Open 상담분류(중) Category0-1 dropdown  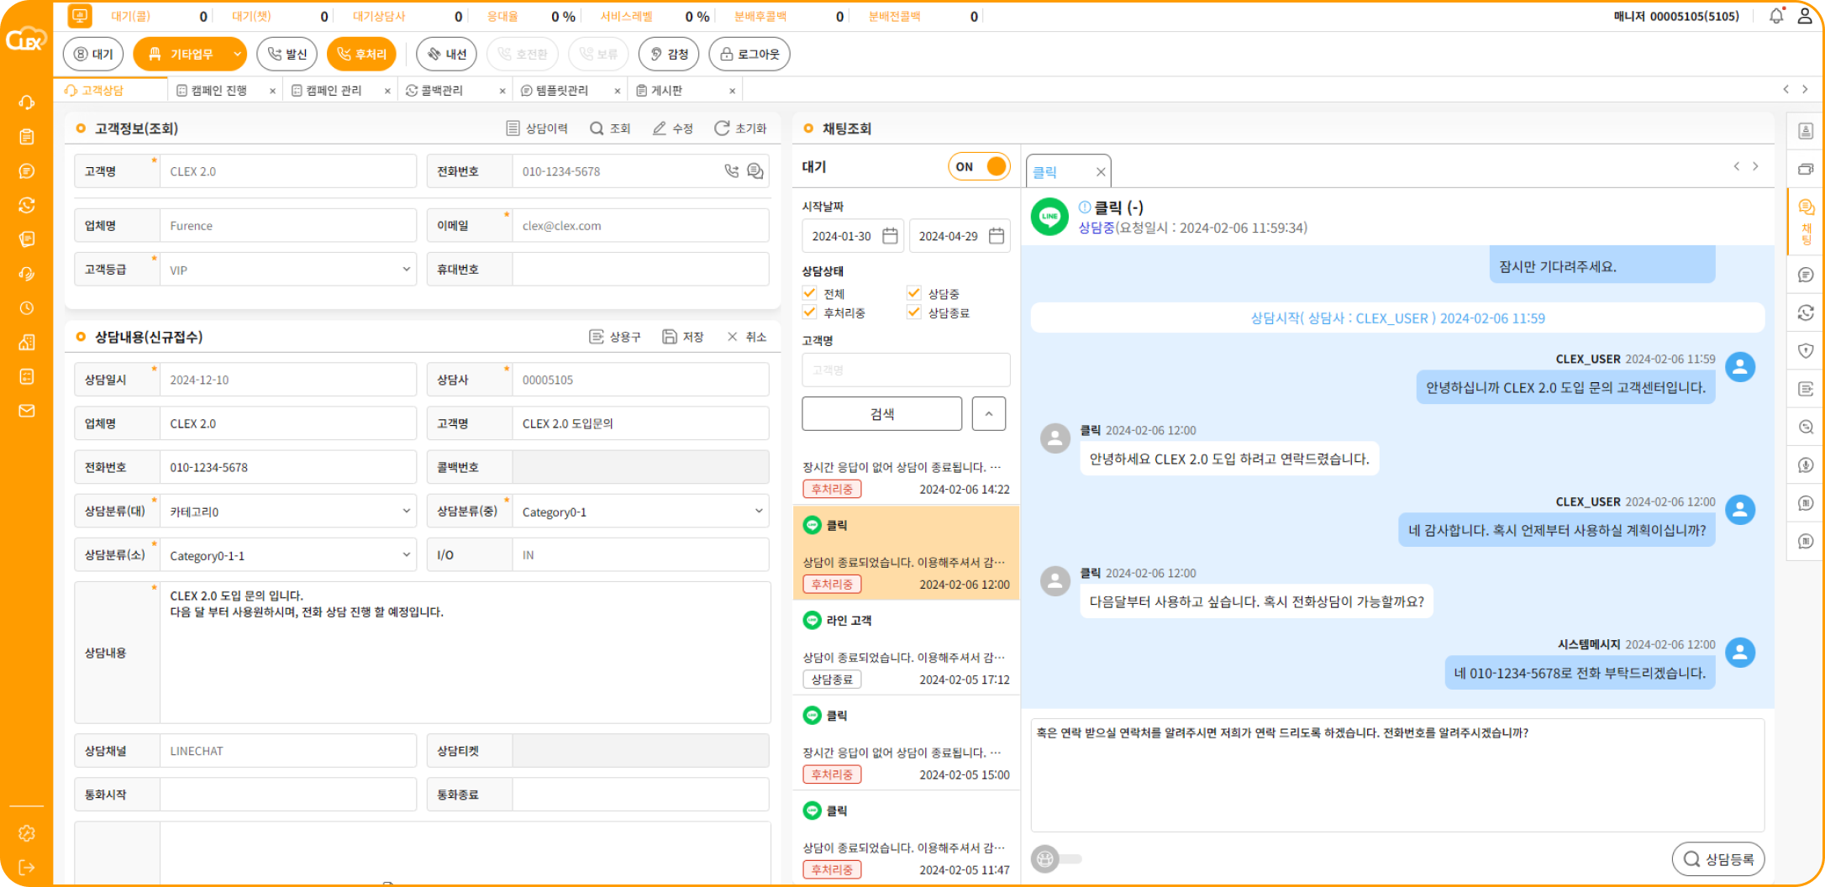point(640,512)
